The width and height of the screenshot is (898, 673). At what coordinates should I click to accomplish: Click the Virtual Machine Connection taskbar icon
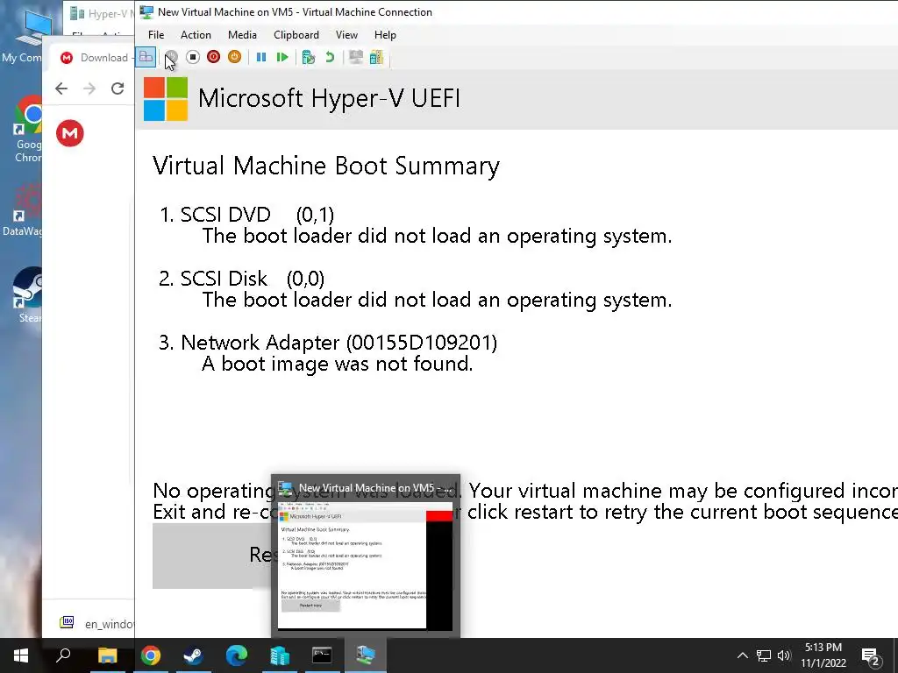point(366,655)
